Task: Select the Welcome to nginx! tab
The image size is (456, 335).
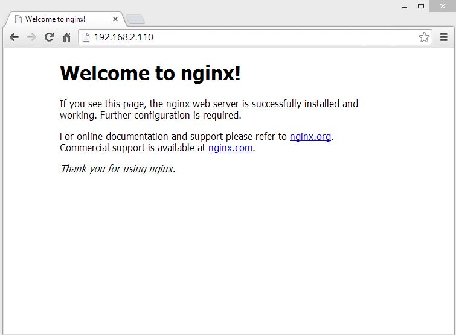Action: [x=65, y=19]
